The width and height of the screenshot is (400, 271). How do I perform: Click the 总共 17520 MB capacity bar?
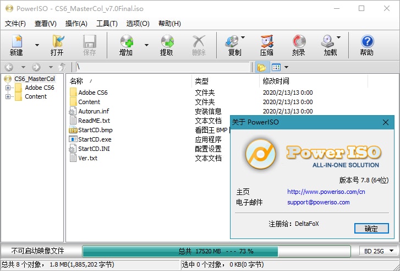(x=216, y=251)
